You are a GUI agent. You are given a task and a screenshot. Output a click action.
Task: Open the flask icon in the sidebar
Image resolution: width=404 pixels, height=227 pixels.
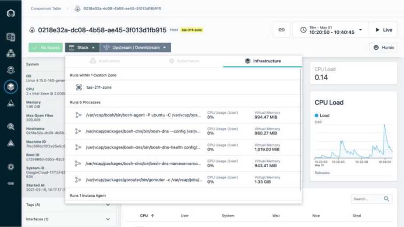click(x=11, y=103)
